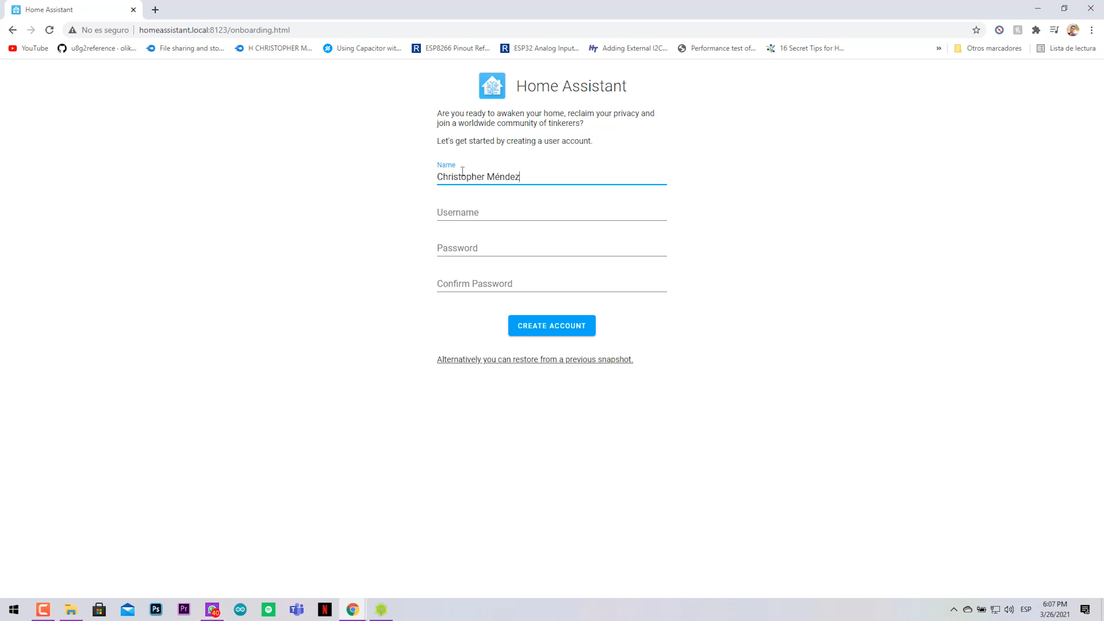Bookmark this page with star icon
Image resolution: width=1104 pixels, height=621 pixels.
click(976, 30)
